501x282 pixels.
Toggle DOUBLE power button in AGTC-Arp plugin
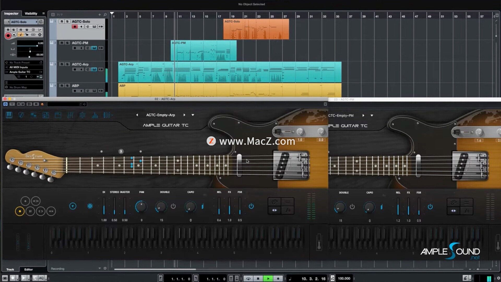pos(173,206)
